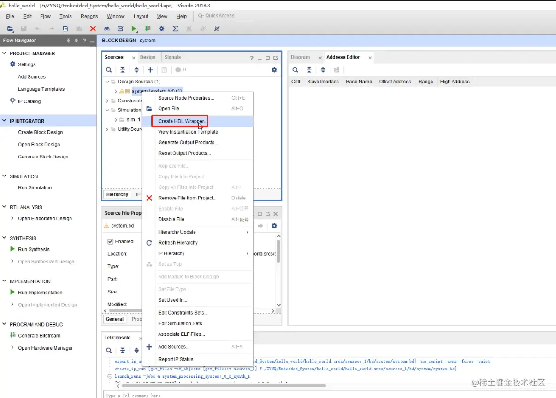Expand all in Address Editor toolbar
The height and width of the screenshot is (398, 556).
click(x=323, y=70)
